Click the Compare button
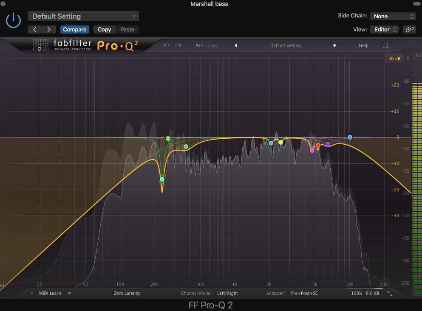Image resolution: width=422 pixels, height=311 pixels. coord(74,29)
